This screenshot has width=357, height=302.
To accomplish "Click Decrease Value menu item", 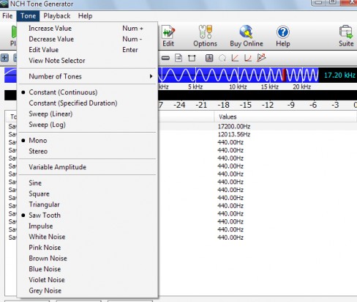I will tap(87, 39).
